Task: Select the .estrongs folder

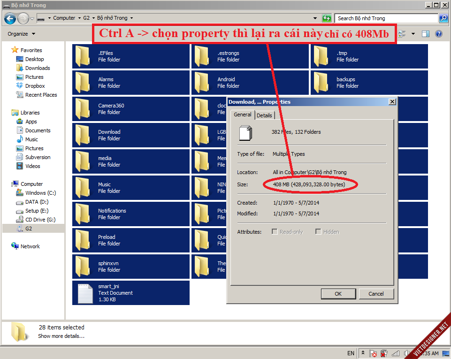Action: [250, 56]
